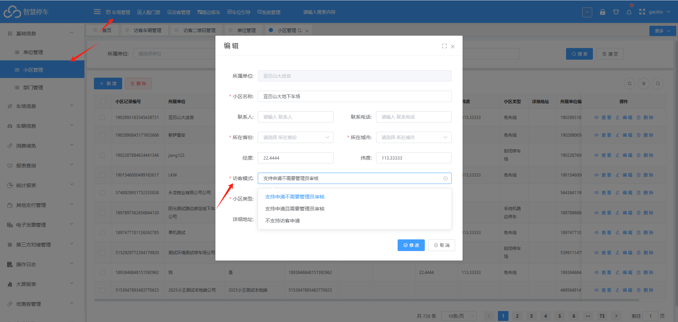The image size is (678, 322).
Task: Click the 修改 button
Action: 411,245
